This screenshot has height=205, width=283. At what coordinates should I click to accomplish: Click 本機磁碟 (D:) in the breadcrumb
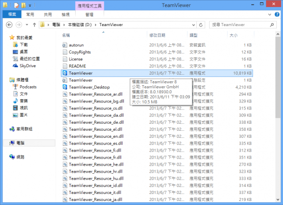[x=80, y=25]
